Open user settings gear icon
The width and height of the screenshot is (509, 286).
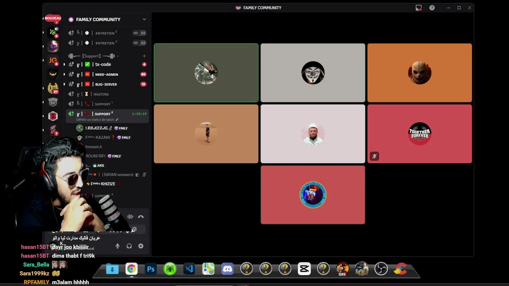click(x=141, y=246)
